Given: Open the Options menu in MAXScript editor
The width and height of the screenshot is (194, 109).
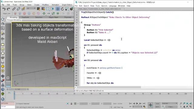Looking at the screenshot, I should point(104,6).
